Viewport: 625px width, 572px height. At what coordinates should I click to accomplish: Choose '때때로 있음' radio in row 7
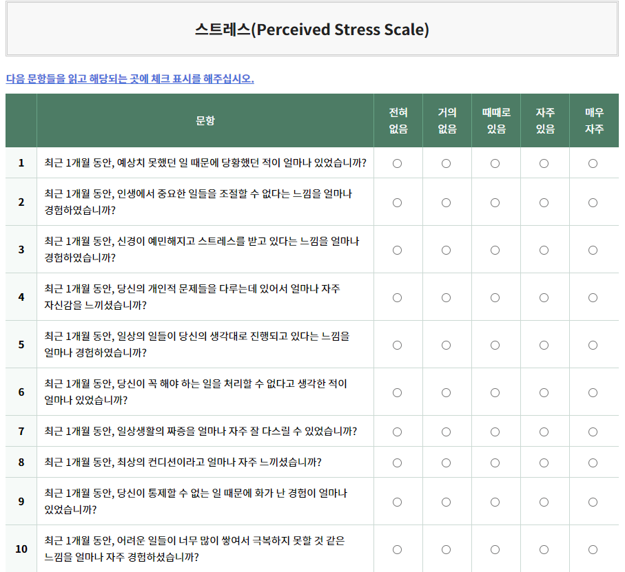[495, 432]
